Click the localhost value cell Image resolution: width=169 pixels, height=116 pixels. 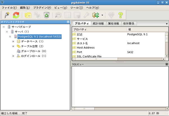click(133, 43)
